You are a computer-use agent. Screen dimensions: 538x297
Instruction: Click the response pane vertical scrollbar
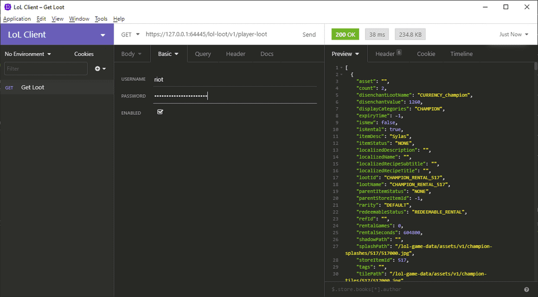536,171
